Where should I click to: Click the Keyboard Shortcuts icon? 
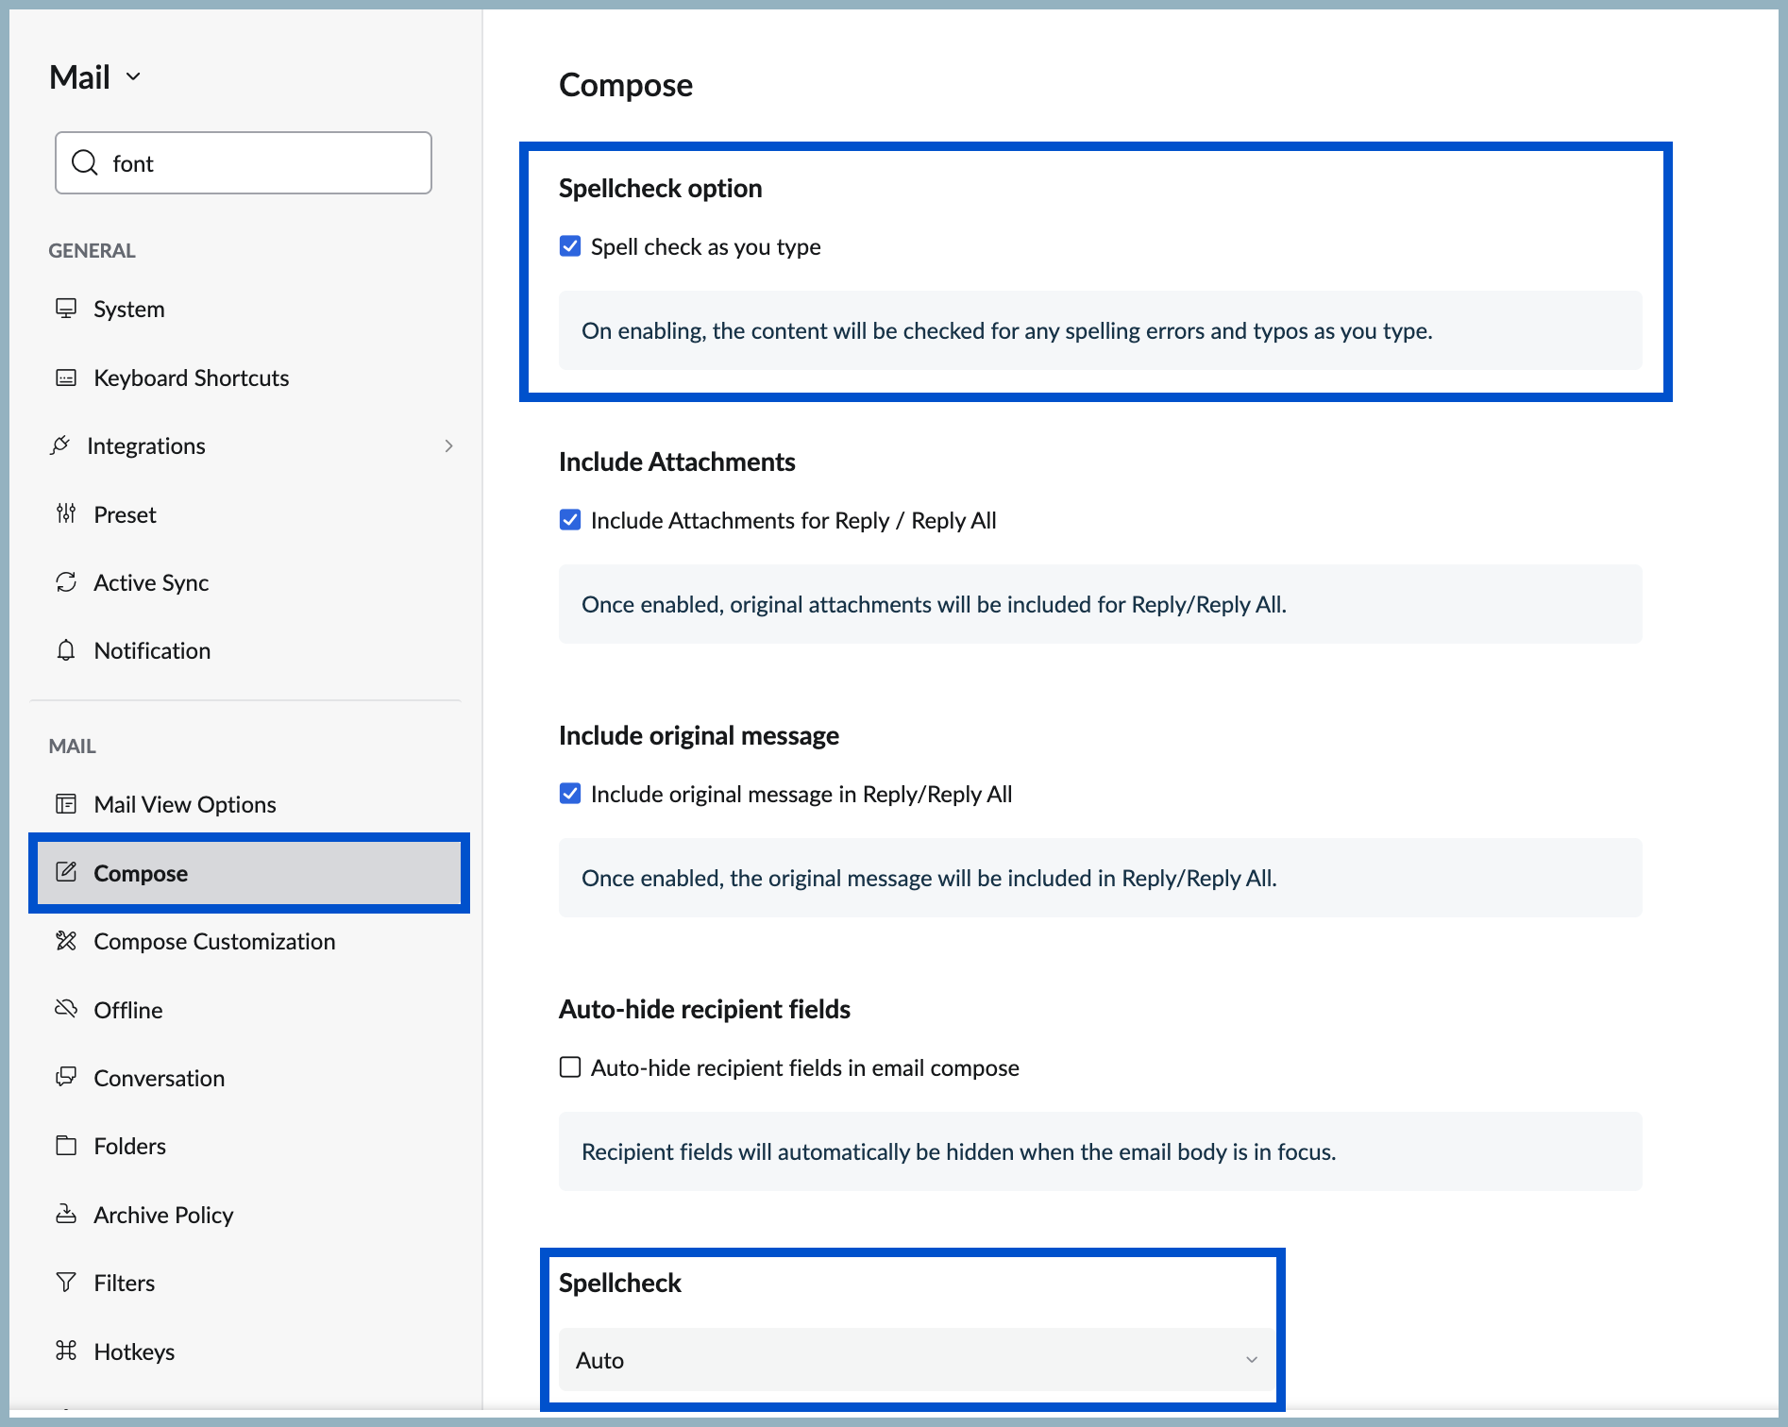66,378
